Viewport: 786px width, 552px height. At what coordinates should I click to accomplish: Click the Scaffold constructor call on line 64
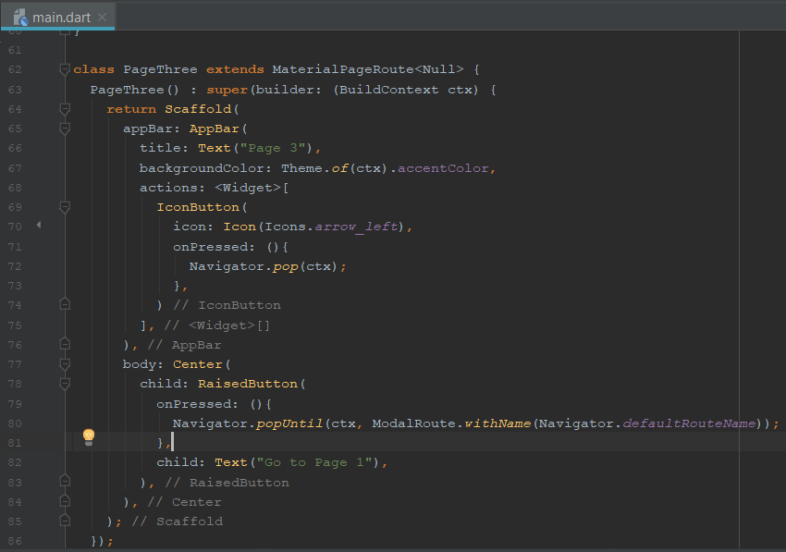pos(198,109)
